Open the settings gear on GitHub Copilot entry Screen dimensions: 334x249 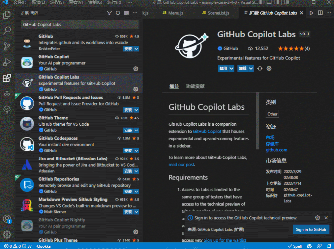coord(135,69)
